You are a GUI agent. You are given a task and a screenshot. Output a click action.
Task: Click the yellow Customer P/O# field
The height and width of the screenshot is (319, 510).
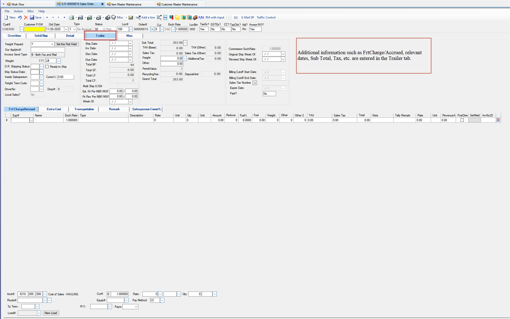tap(35, 29)
